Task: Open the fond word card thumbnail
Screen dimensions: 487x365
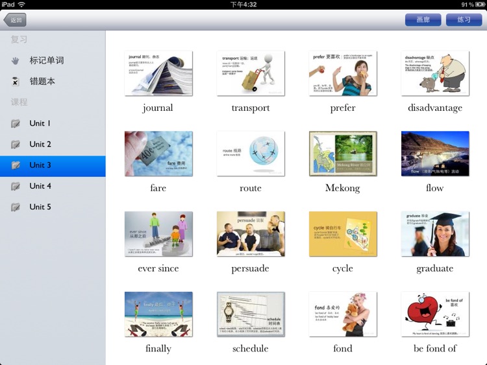Action: [343, 314]
